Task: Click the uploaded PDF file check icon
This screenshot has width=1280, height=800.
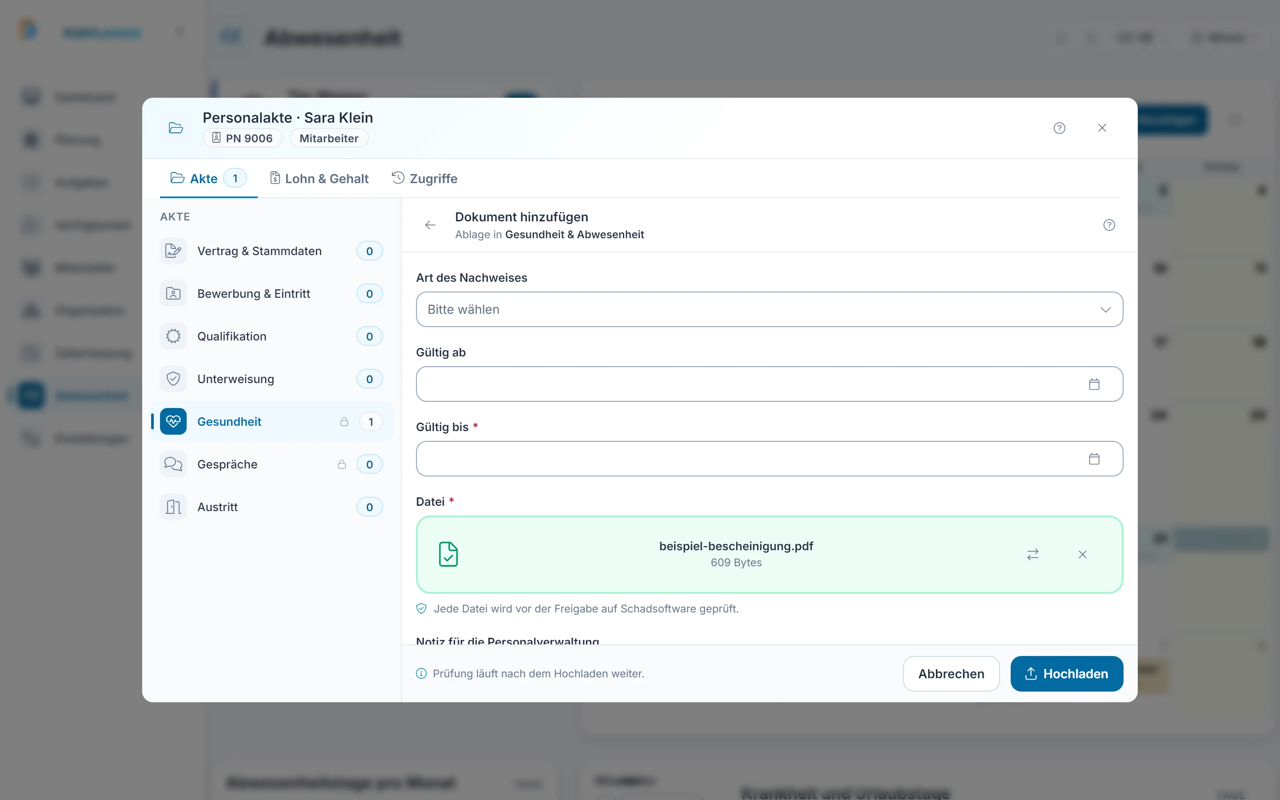Action: tap(448, 555)
